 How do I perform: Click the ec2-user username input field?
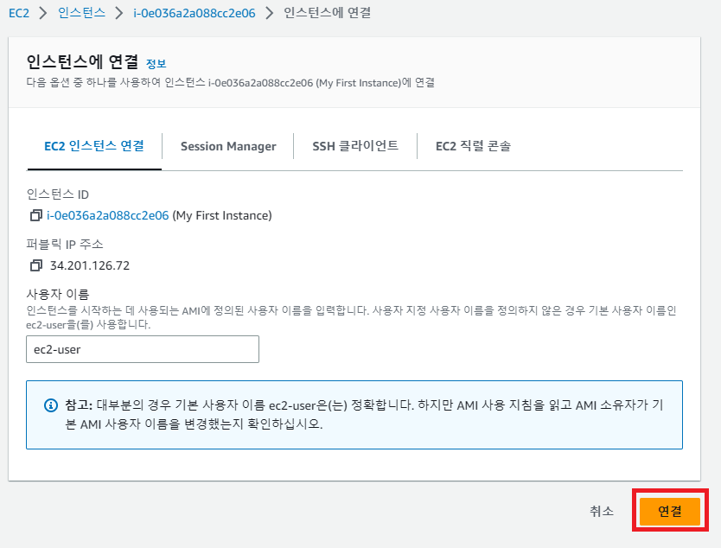tap(143, 349)
